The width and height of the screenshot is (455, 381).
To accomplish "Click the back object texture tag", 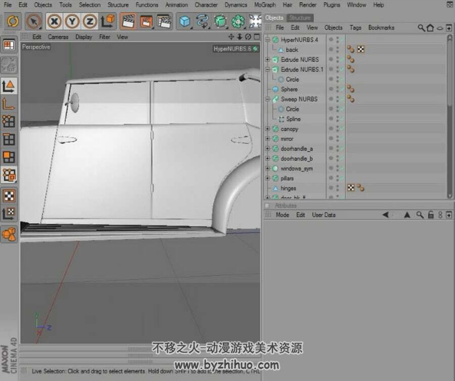I will [x=360, y=50].
